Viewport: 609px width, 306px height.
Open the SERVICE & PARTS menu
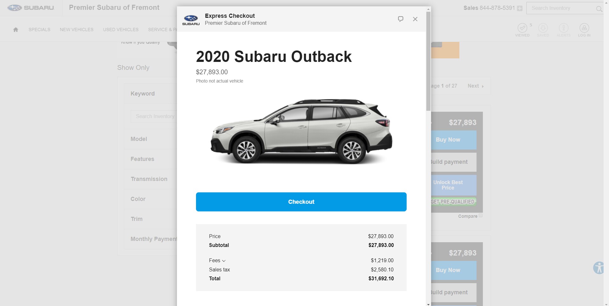[x=162, y=30]
